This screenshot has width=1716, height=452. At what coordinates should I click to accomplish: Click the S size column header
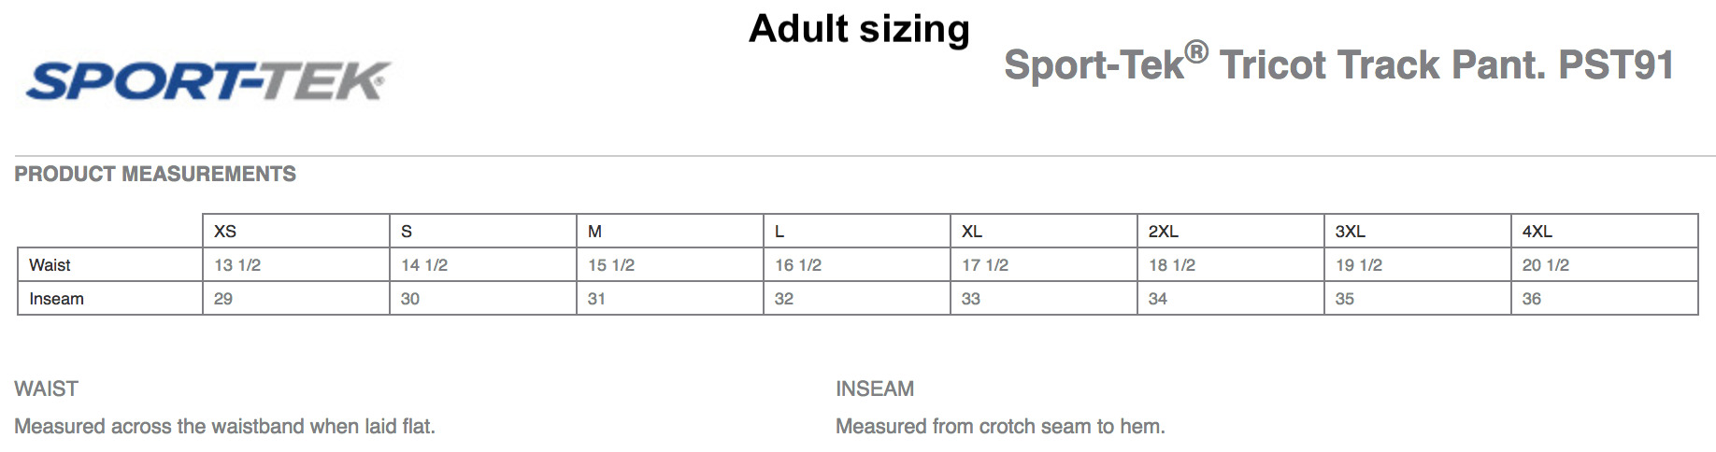(x=407, y=232)
